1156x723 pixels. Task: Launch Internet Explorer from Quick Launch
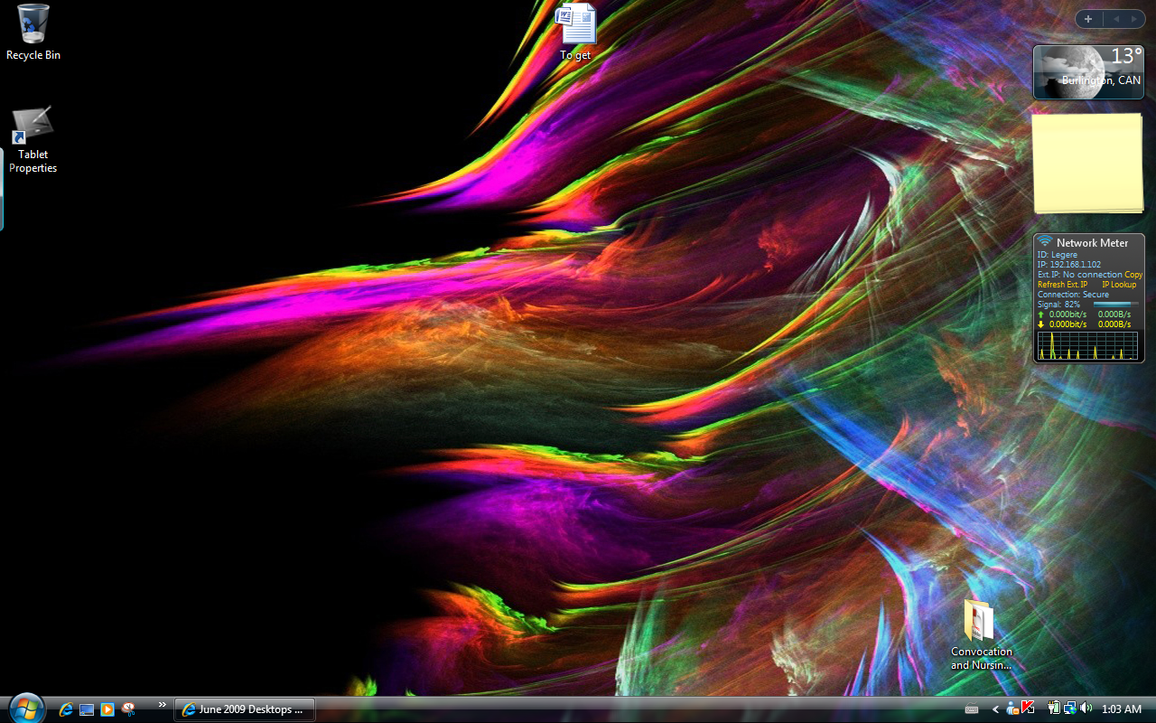[x=66, y=709]
